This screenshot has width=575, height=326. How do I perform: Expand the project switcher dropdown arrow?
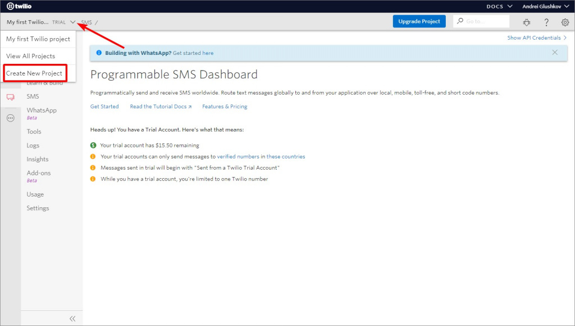point(73,22)
